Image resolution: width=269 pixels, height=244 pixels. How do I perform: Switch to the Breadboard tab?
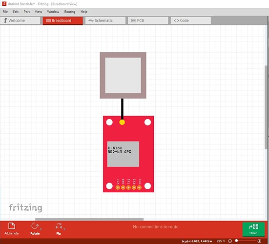(62, 20)
